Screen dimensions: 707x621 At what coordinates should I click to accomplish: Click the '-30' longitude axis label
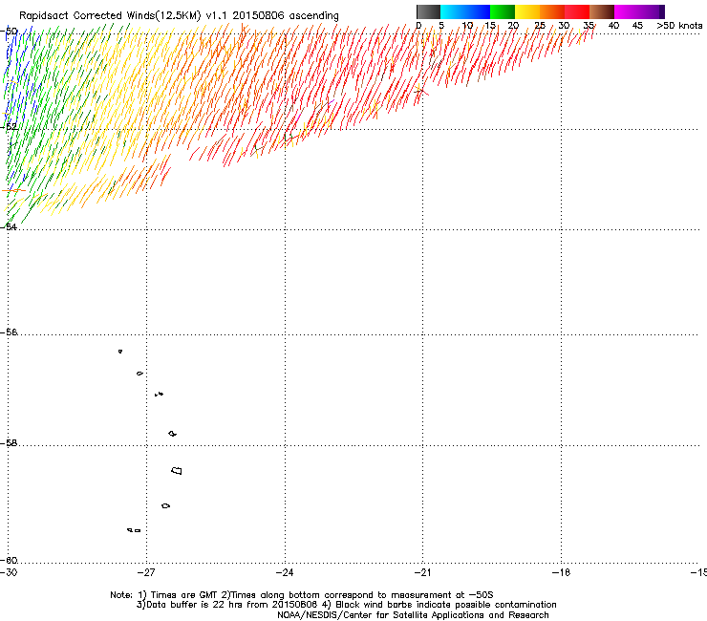tap(9, 572)
